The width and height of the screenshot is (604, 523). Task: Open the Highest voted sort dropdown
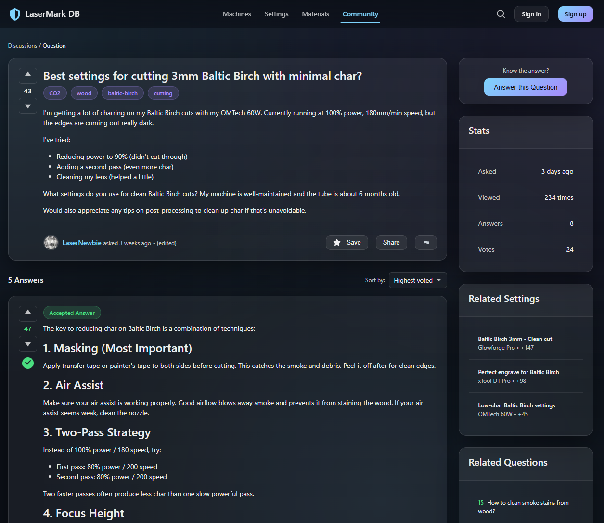417,280
